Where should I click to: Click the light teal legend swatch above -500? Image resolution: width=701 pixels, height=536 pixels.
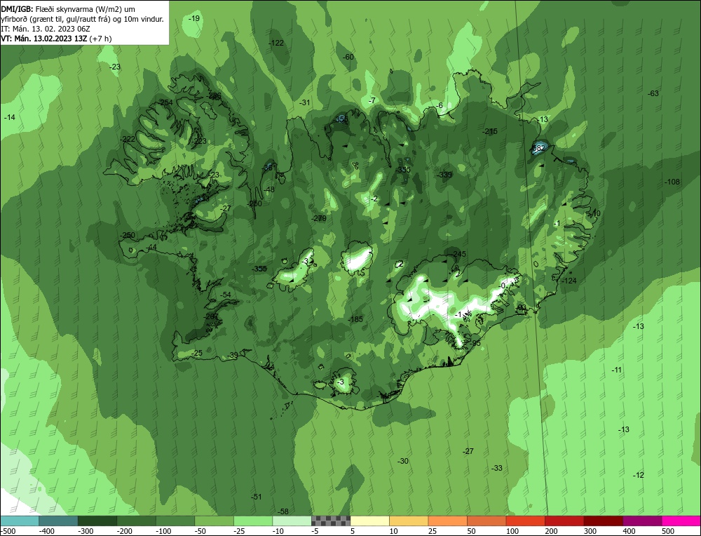coord(20,521)
